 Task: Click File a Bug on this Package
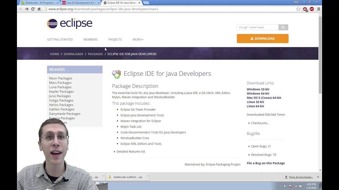pyautogui.click(x=266, y=163)
